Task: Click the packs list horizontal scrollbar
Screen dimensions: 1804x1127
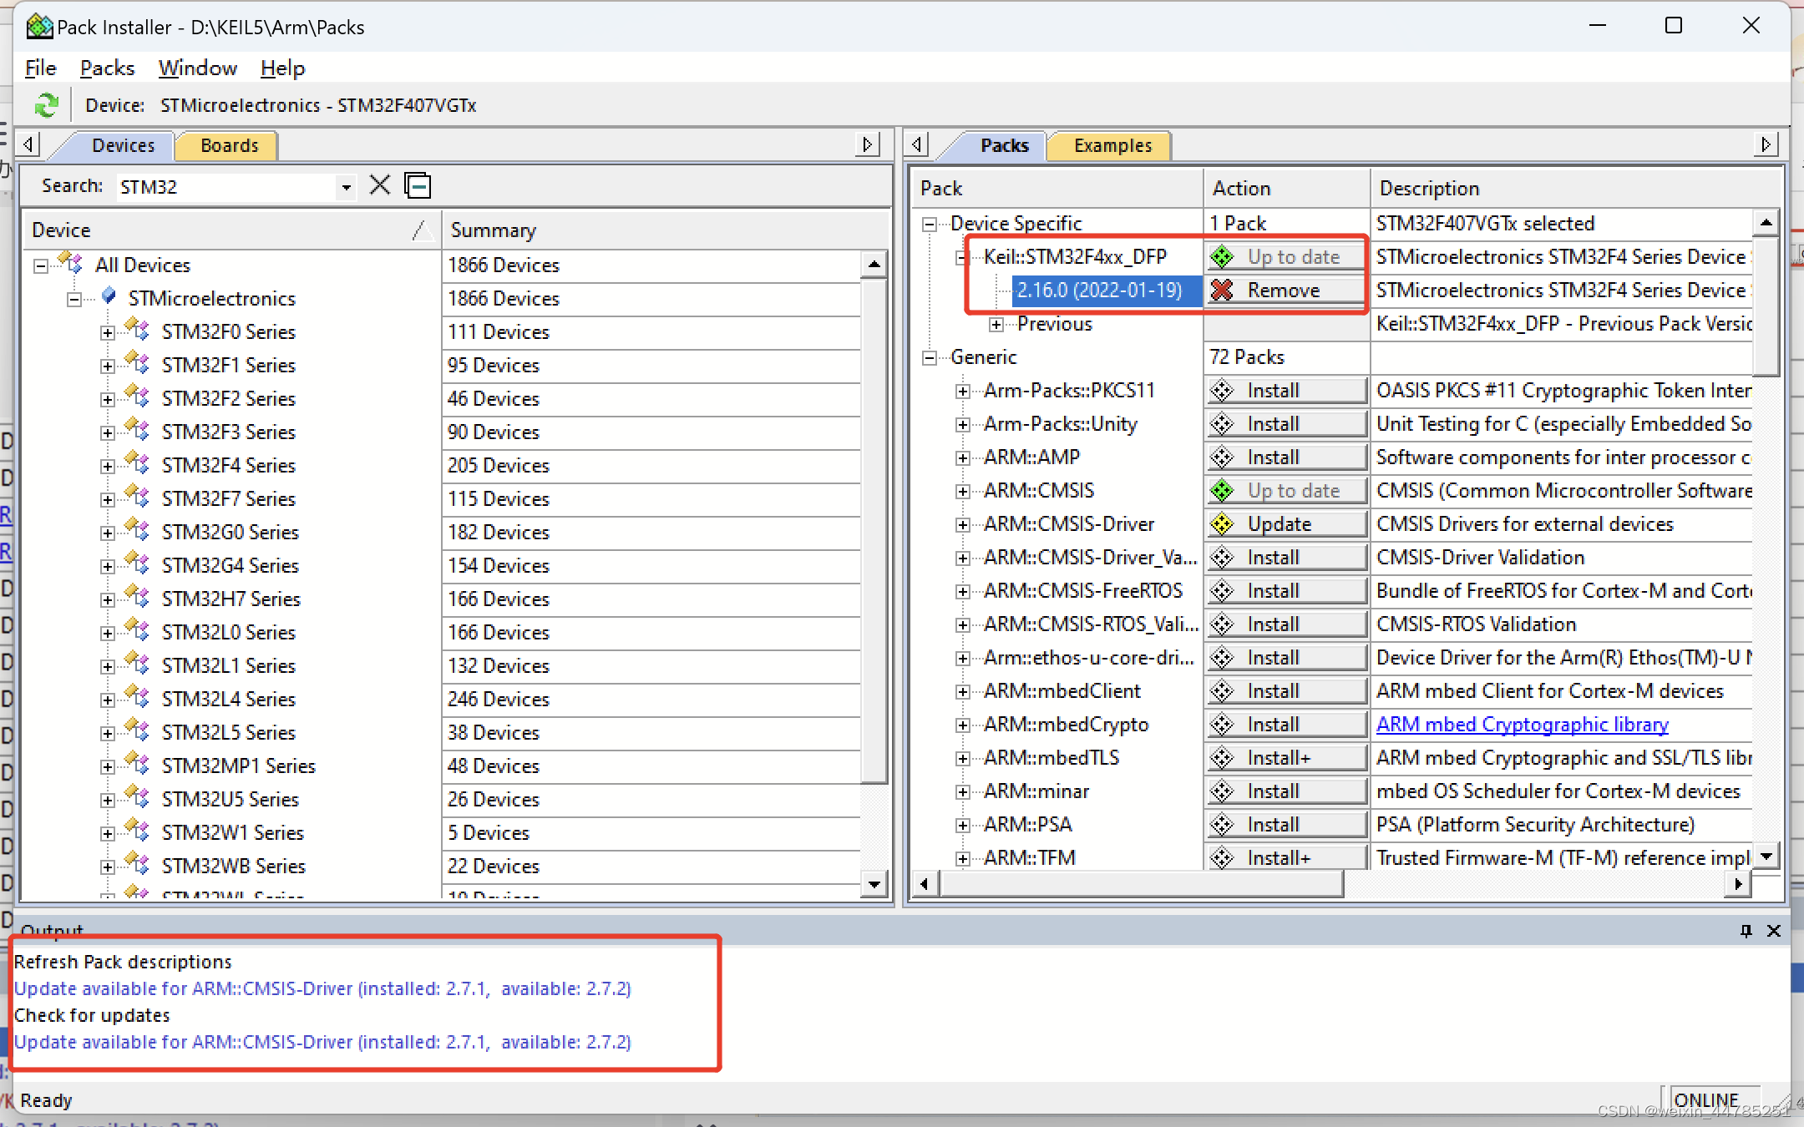Action: tap(1141, 883)
